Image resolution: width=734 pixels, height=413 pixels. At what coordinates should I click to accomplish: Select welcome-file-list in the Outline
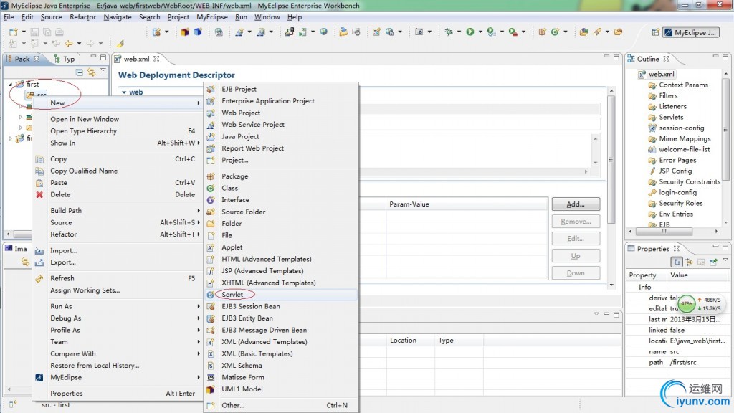pos(685,149)
